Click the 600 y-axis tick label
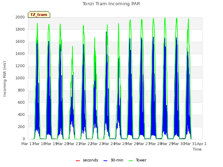 coord(21,102)
